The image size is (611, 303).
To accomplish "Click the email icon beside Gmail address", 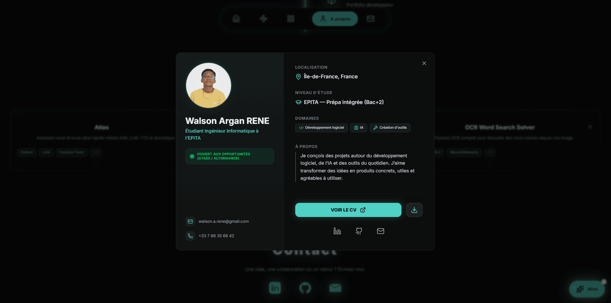I will (x=190, y=221).
